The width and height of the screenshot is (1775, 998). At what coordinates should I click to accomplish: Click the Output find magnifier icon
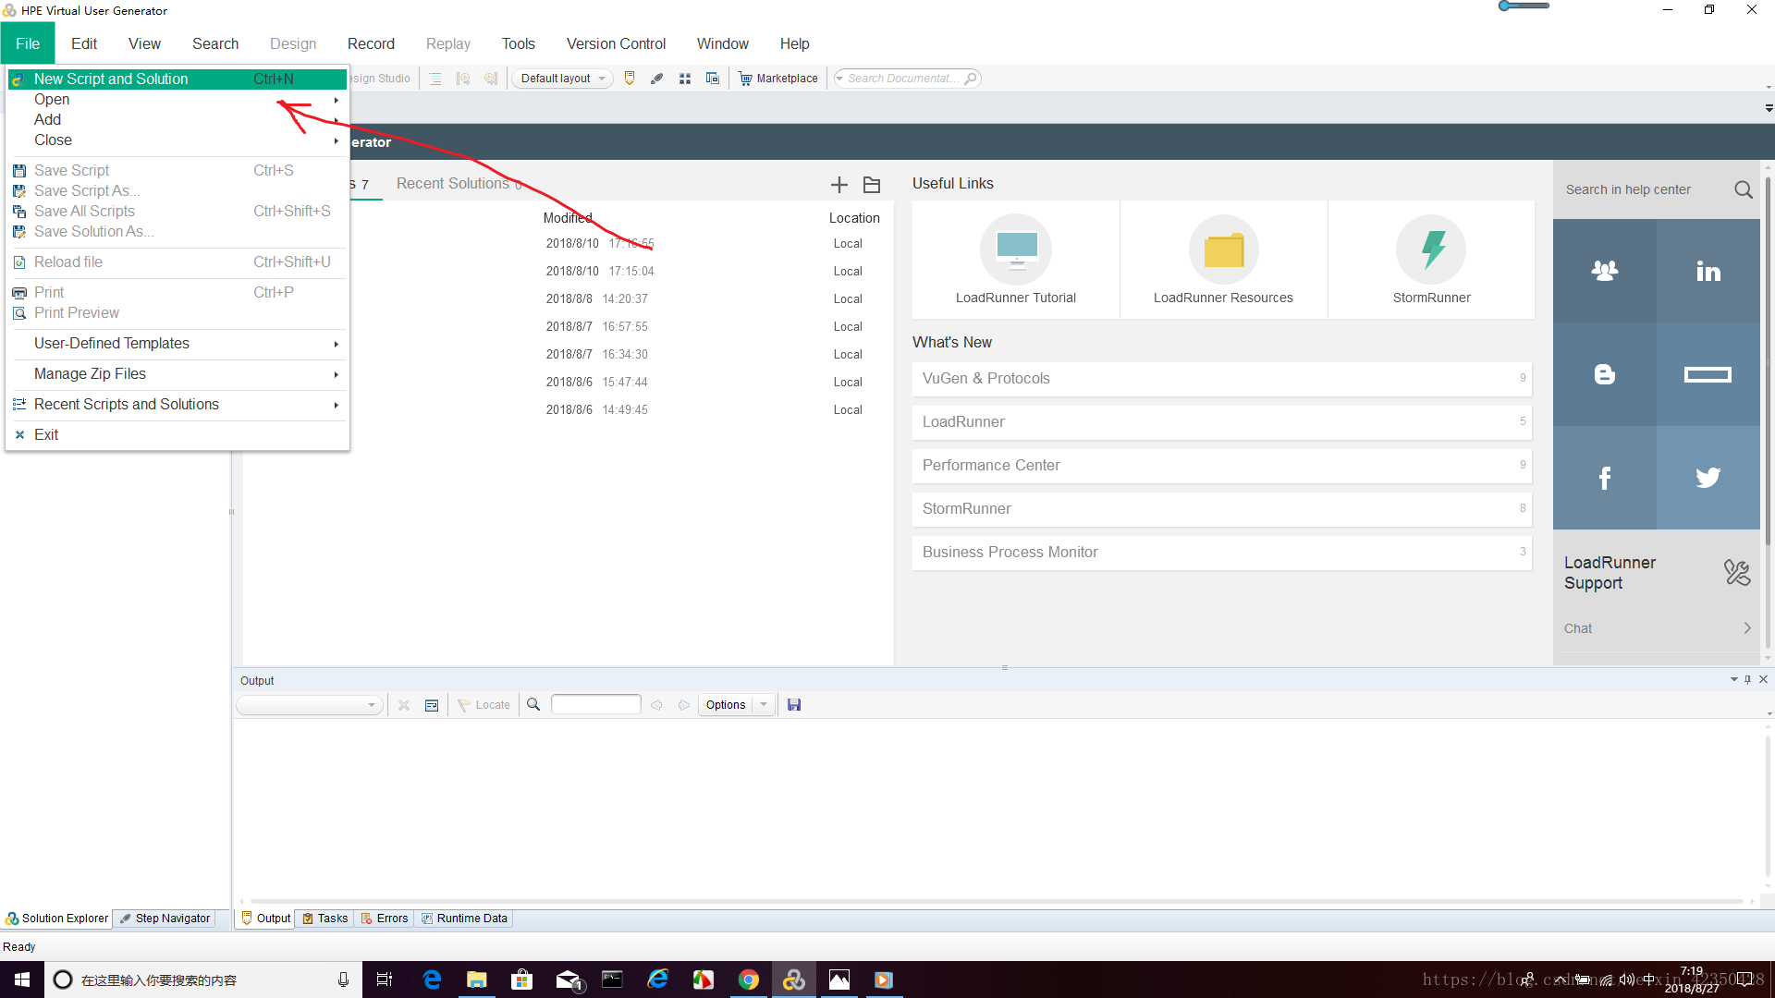click(533, 705)
